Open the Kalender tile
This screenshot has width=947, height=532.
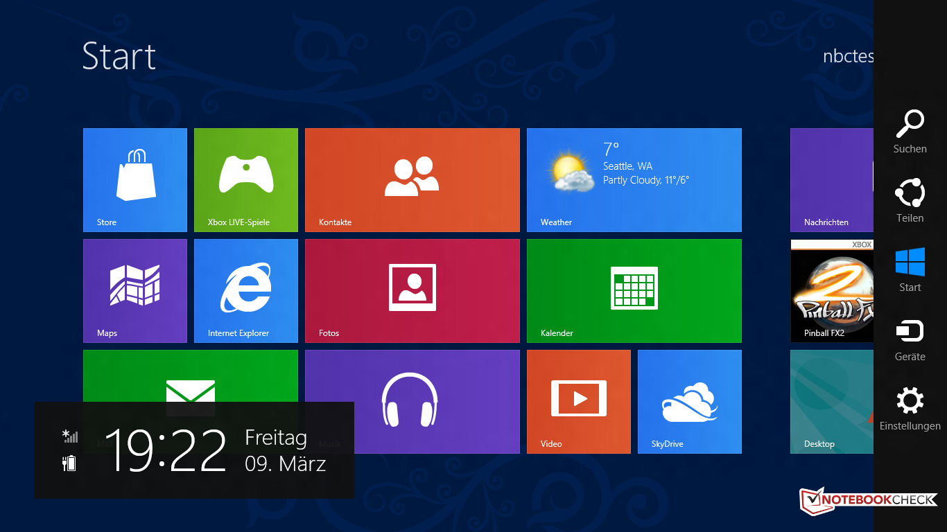[x=634, y=291]
